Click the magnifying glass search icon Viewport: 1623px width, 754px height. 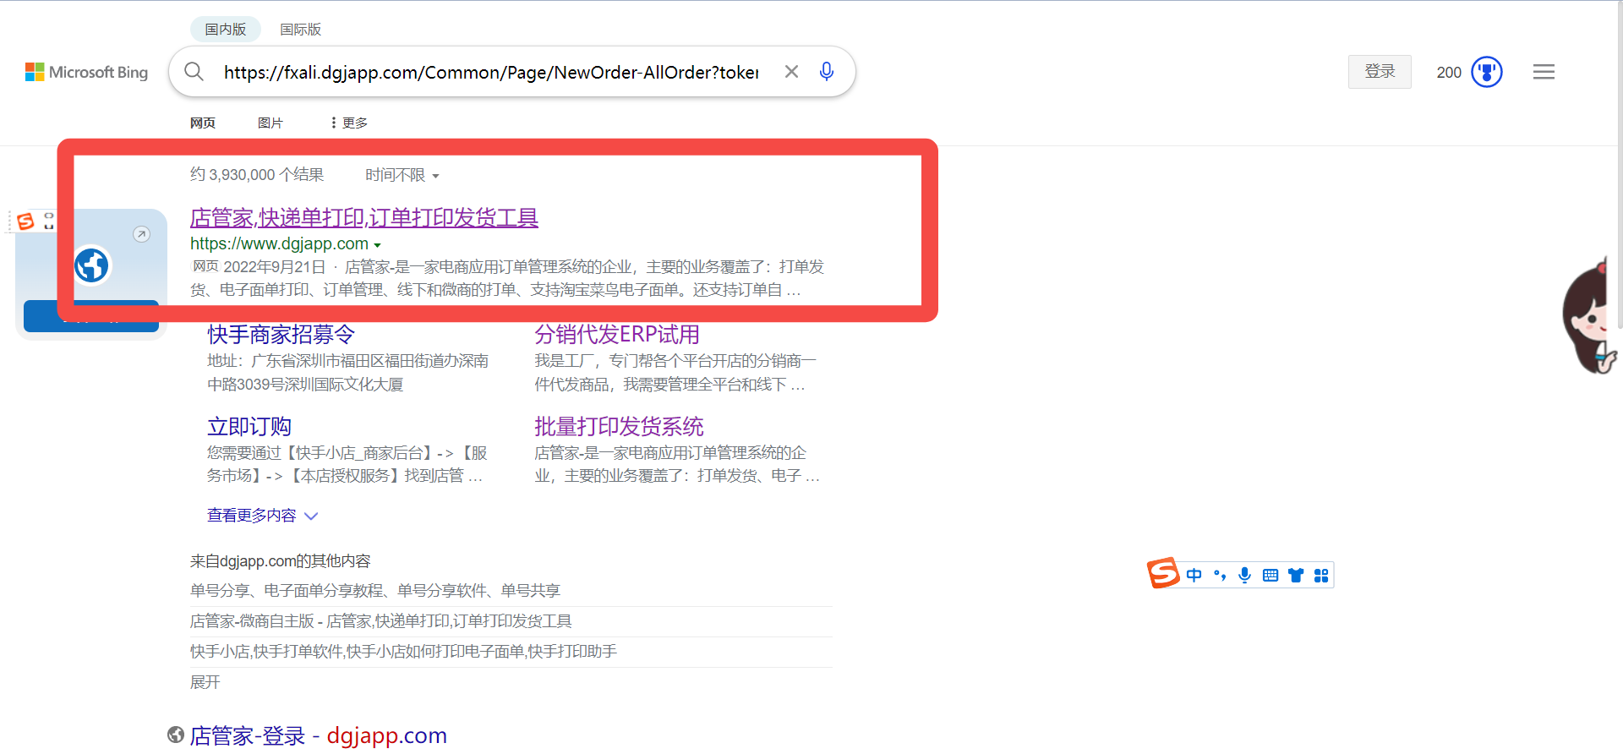coord(194,72)
